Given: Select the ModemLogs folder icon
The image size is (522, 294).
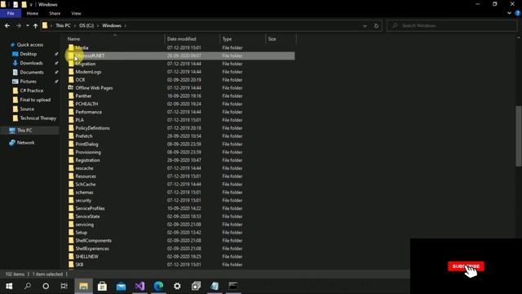Looking at the screenshot, I should (x=71, y=72).
